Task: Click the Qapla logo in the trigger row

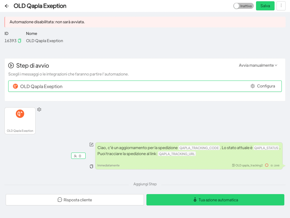Action: tap(15, 86)
